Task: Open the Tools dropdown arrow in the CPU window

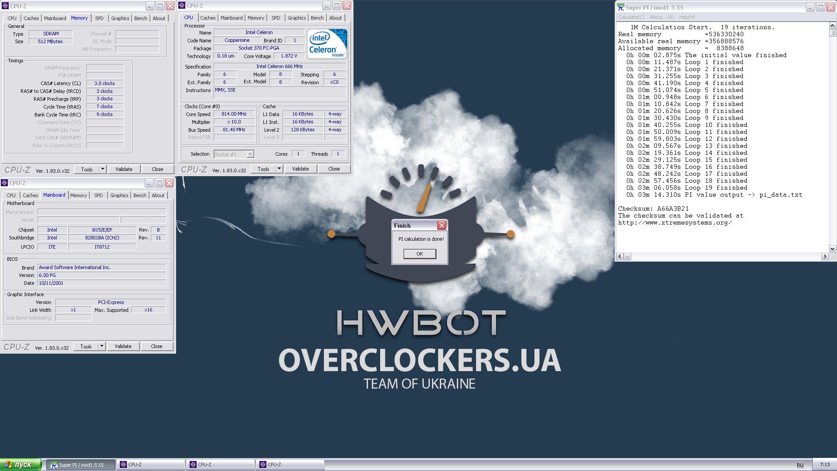Action: point(279,169)
